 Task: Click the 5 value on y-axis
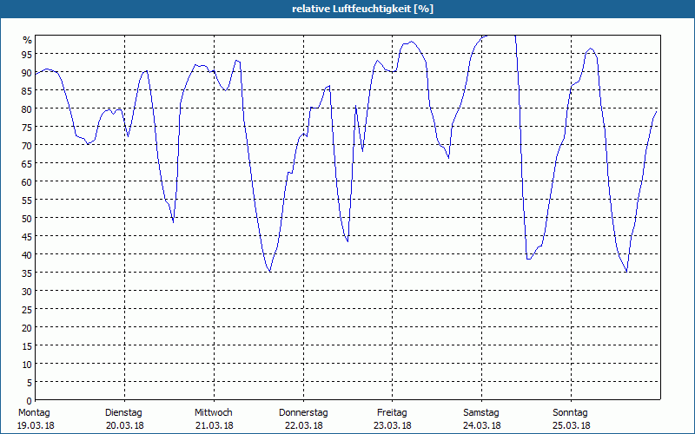(x=30, y=383)
